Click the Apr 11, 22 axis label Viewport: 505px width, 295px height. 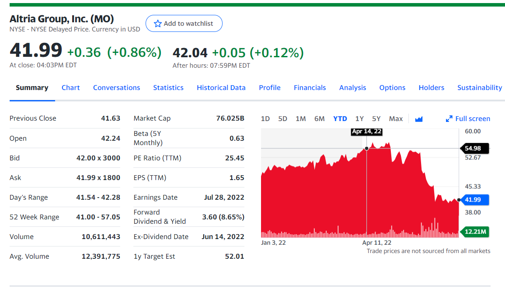tap(377, 243)
